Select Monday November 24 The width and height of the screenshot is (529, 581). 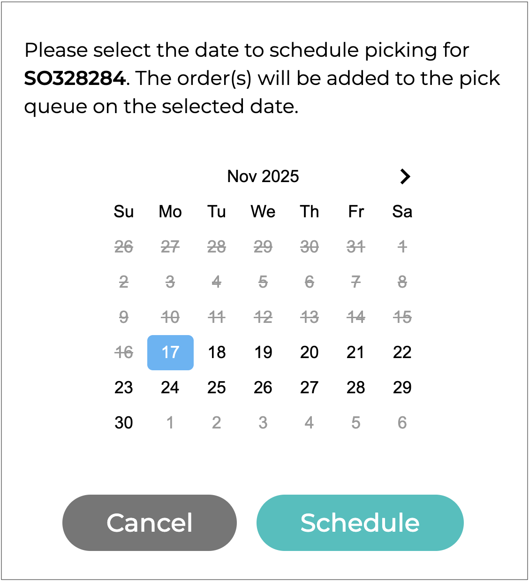(170, 388)
